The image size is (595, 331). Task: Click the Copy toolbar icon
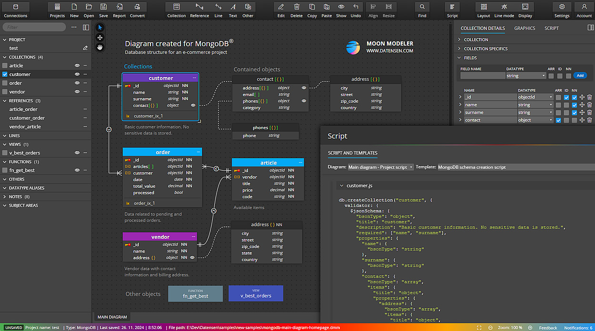tap(312, 10)
